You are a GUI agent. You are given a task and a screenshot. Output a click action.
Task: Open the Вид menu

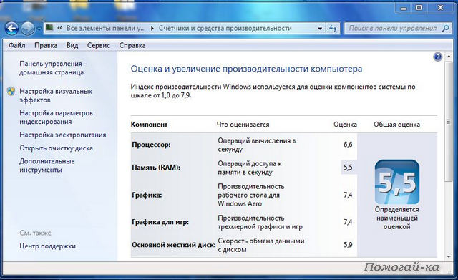point(72,45)
